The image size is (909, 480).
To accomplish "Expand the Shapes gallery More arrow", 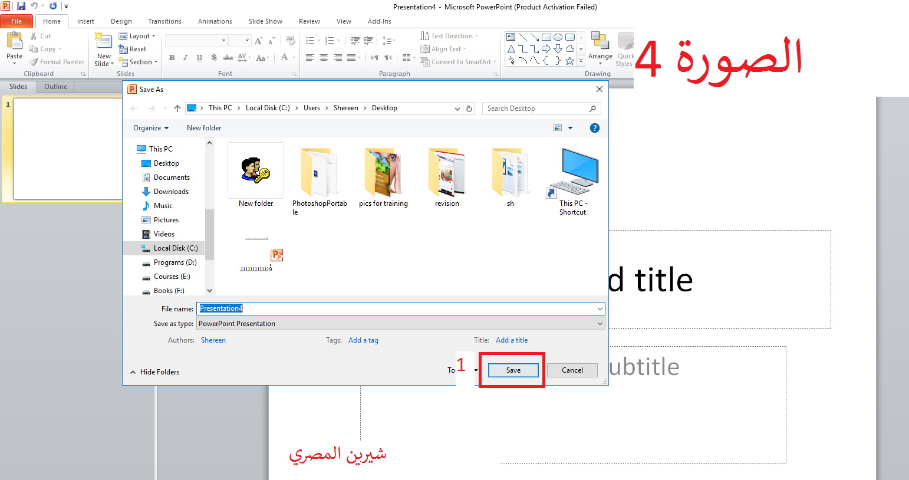I will coord(581,61).
